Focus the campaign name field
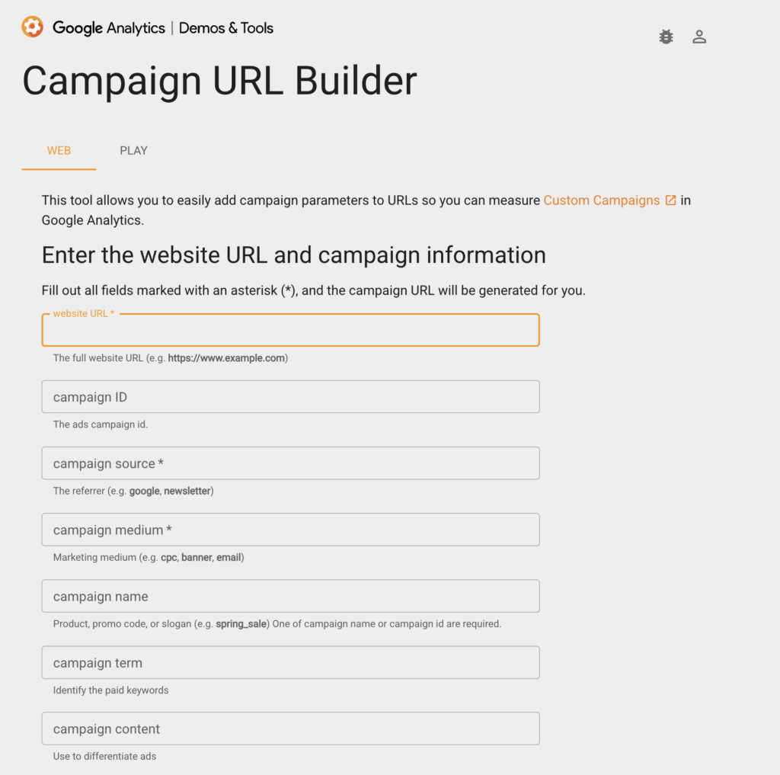780x775 pixels. 289,596
